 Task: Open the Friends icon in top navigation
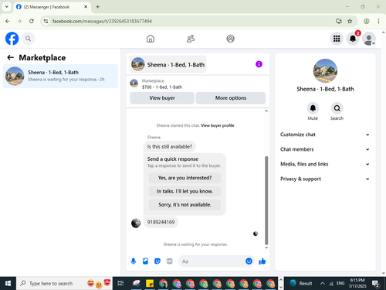191,39
